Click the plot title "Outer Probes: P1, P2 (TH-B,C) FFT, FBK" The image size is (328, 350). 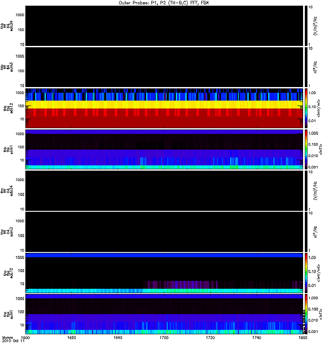(x=164, y=3)
